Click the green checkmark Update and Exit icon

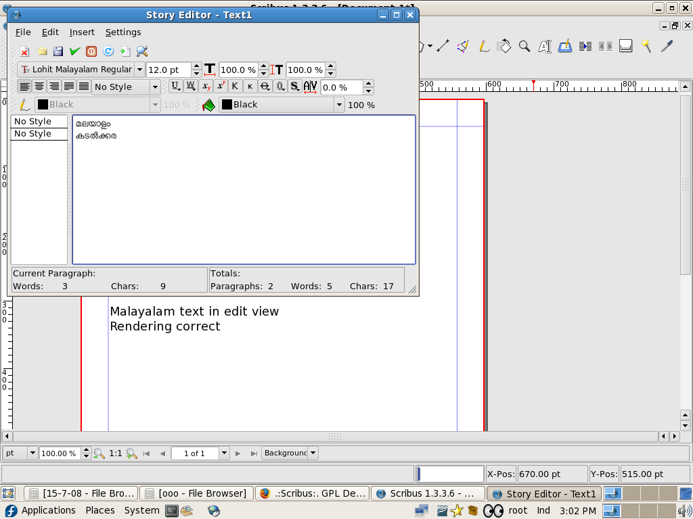[74, 51]
